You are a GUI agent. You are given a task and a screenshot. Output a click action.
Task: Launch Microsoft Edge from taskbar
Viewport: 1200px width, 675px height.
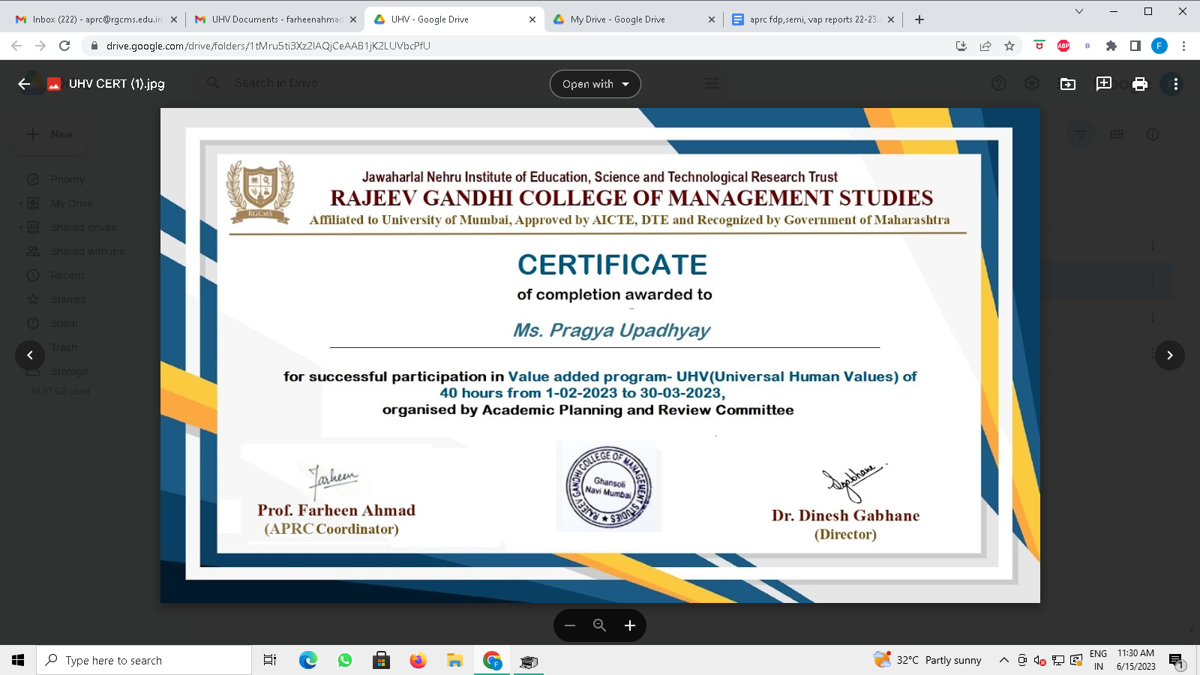point(307,660)
